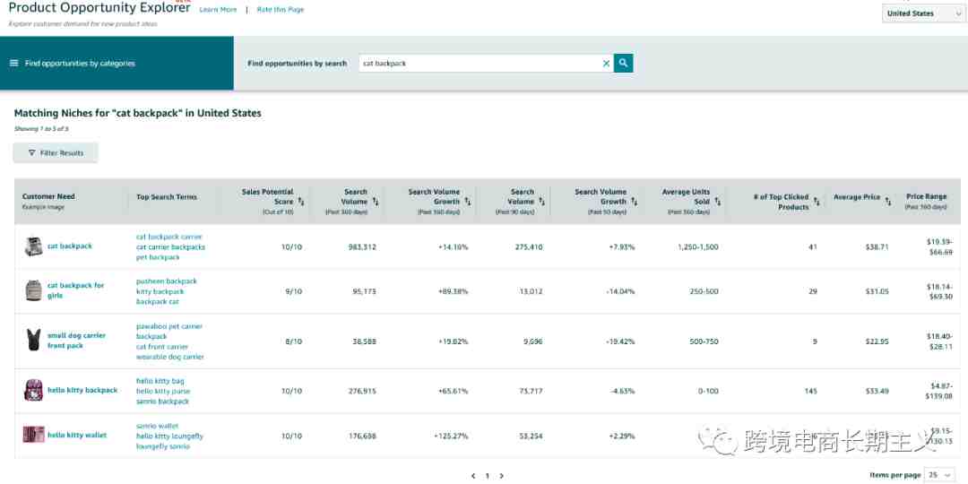Open the cat backpack for girls niche

pyautogui.click(x=76, y=290)
